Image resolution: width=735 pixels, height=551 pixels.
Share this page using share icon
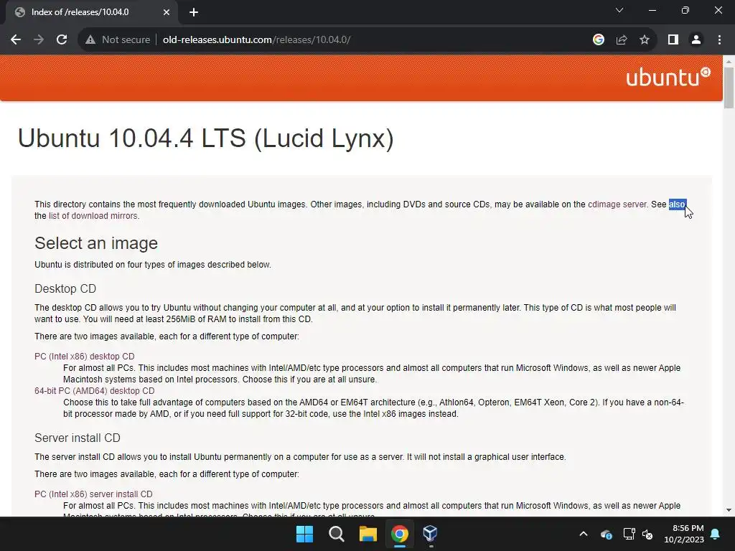pos(622,40)
